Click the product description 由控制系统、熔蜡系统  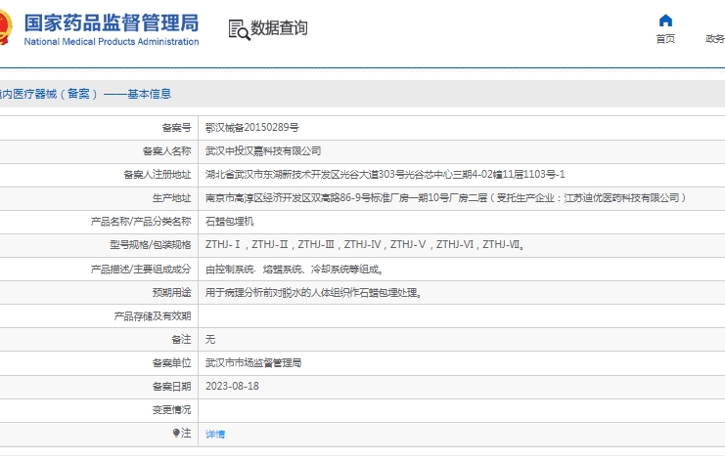(x=295, y=269)
